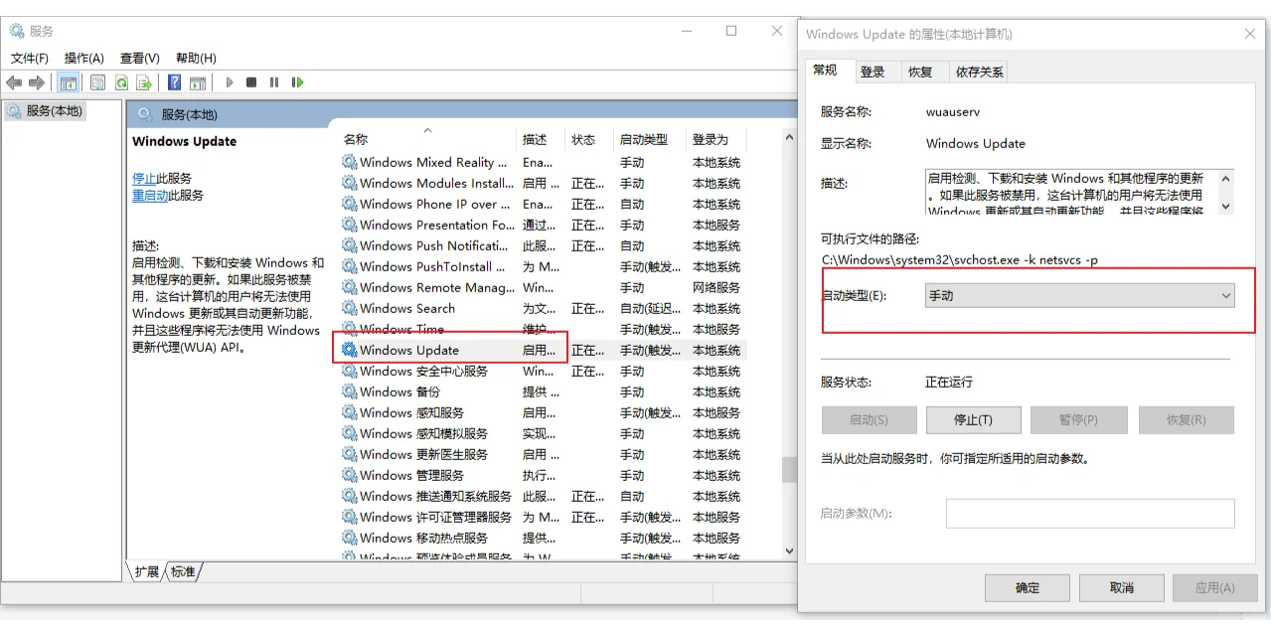Viewport: 1271px width, 635px height.
Task: Switch to the 登录 tab
Action: coord(874,71)
